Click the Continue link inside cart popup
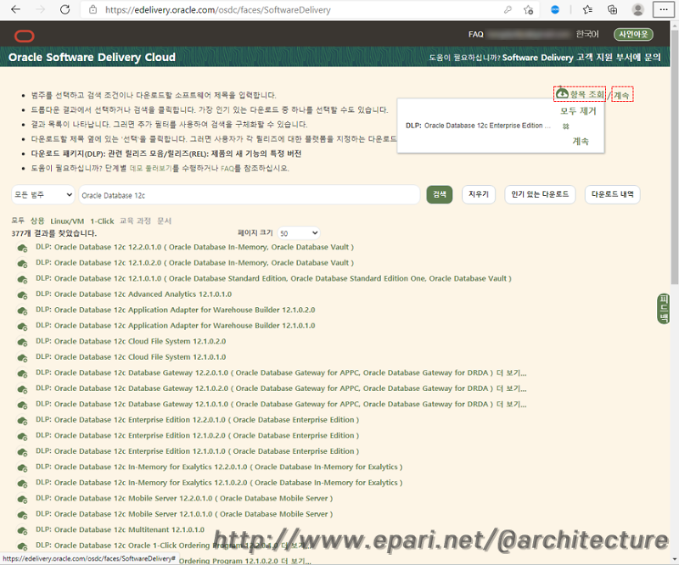Viewport: 679px width, 565px height. (581, 141)
